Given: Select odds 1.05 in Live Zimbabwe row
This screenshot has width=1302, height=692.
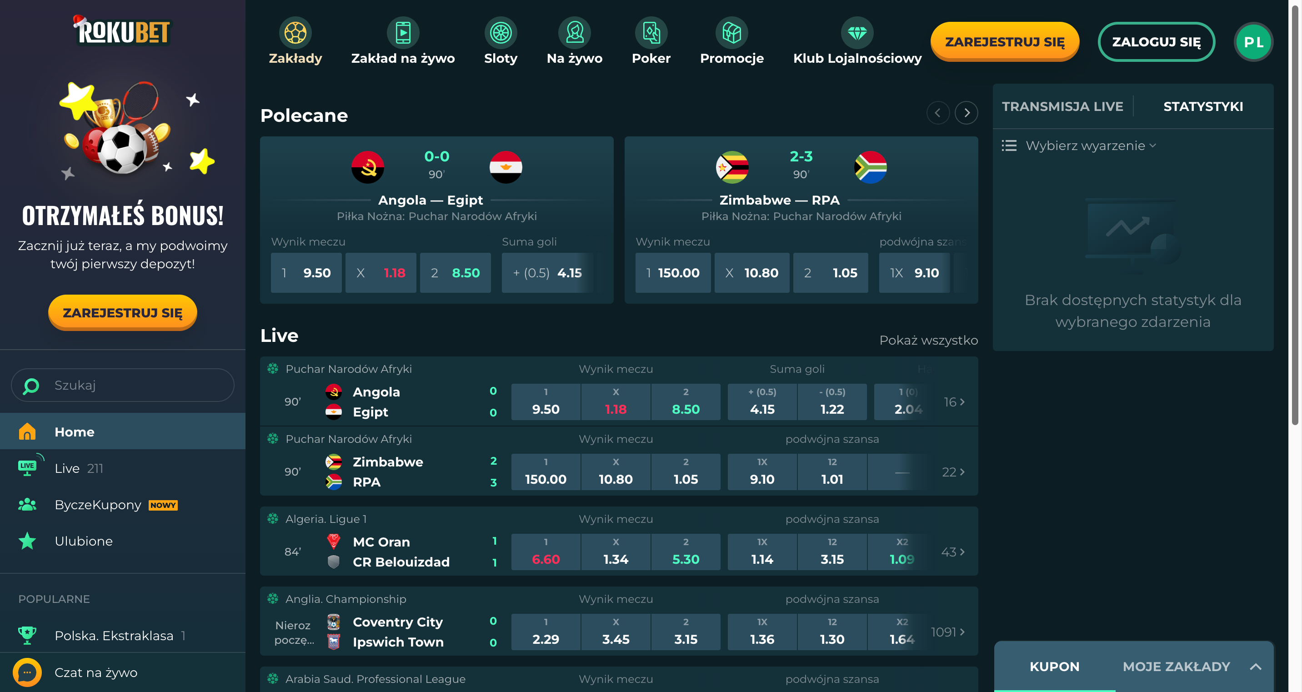Looking at the screenshot, I should (x=686, y=471).
